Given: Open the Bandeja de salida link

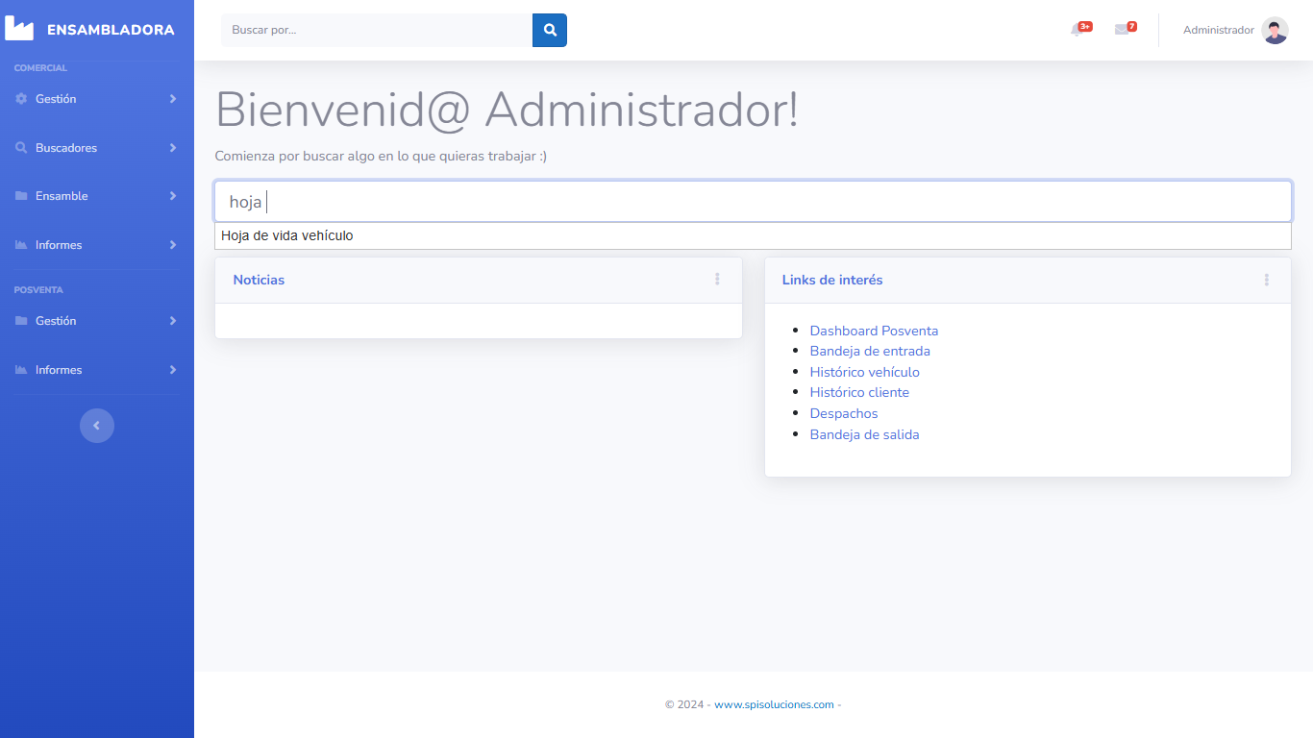Looking at the screenshot, I should coord(864,434).
